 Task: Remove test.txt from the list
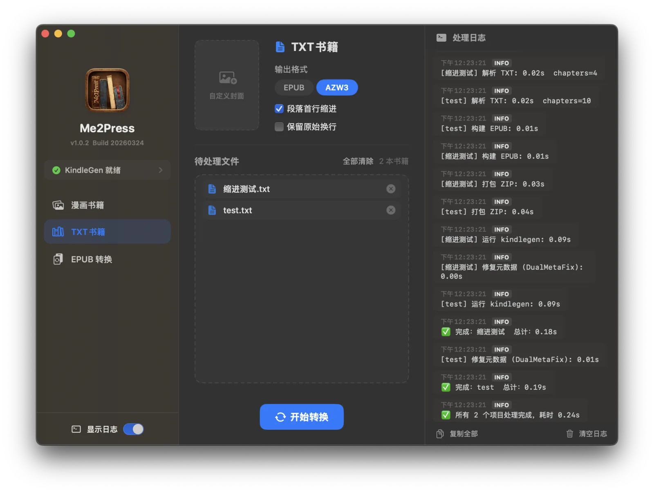(x=391, y=210)
